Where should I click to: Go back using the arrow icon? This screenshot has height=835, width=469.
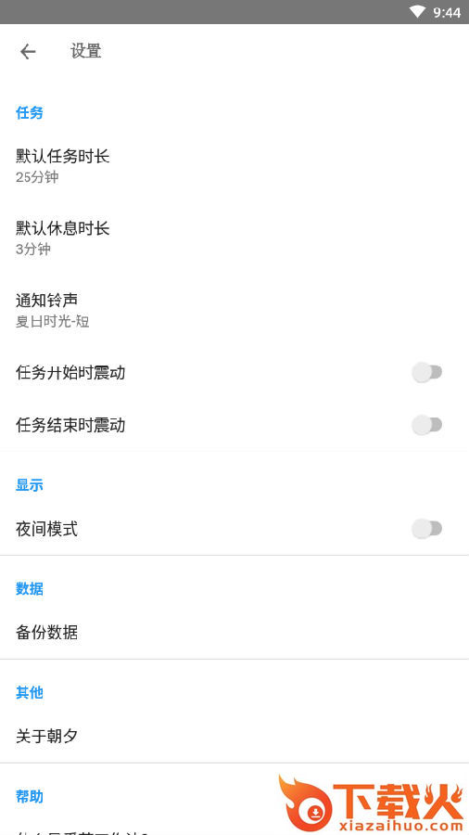pyautogui.click(x=28, y=52)
